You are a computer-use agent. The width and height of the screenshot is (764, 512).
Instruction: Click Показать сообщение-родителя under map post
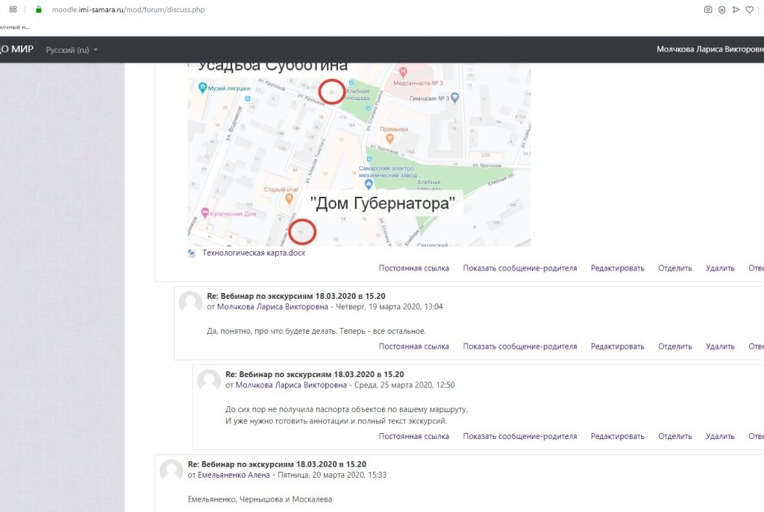tap(520, 268)
